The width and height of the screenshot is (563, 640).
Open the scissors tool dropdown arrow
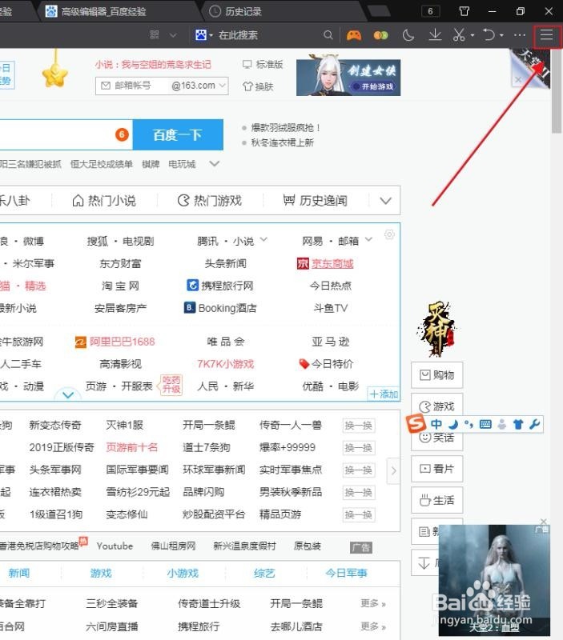point(473,35)
